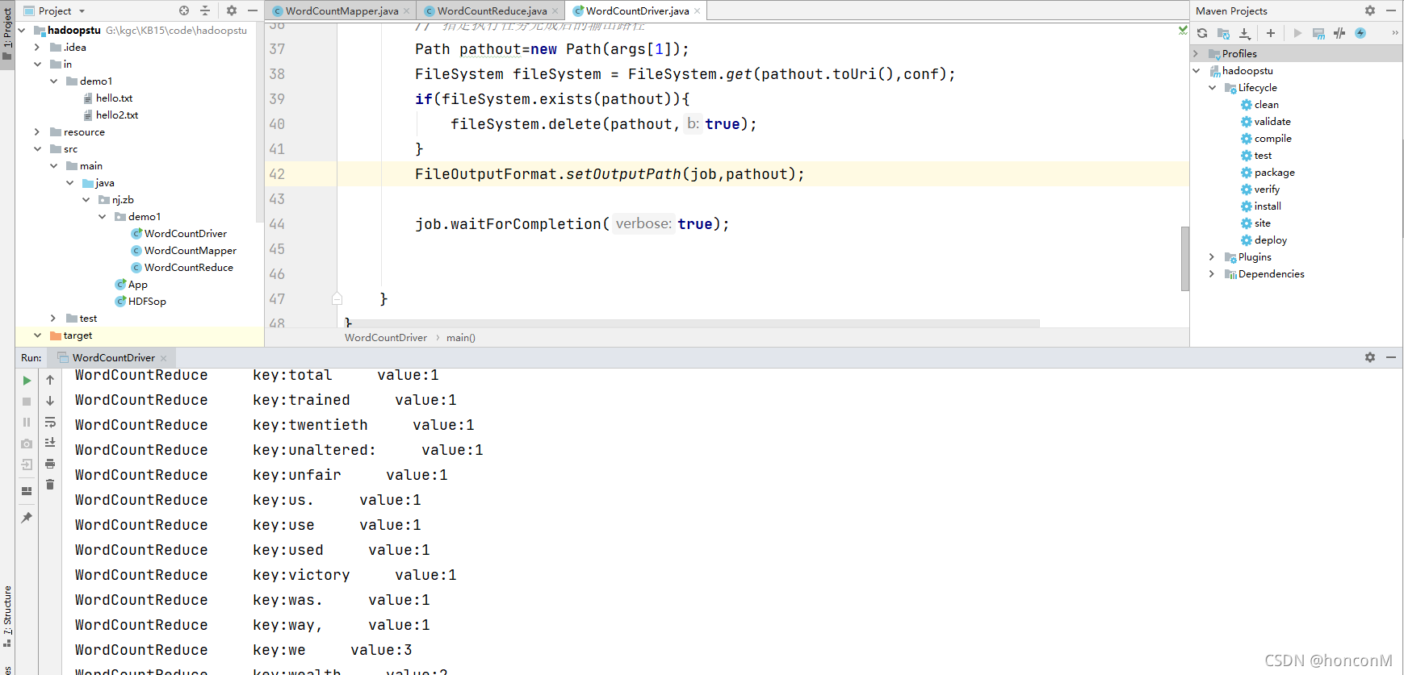This screenshot has height=675, width=1404.
Task: Hide the Maven Projects panel
Action: (x=1391, y=10)
